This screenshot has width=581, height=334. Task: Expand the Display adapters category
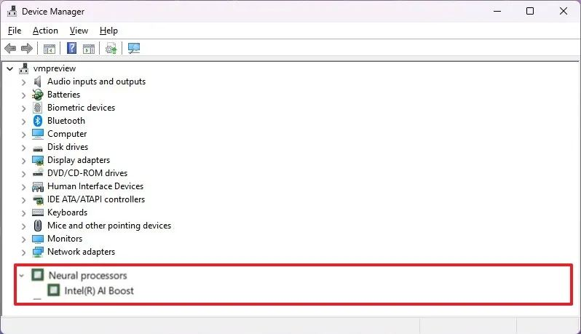(x=23, y=160)
